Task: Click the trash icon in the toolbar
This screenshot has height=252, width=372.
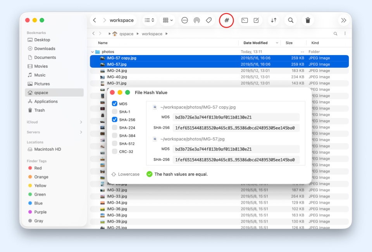Action: pyautogui.click(x=308, y=20)
